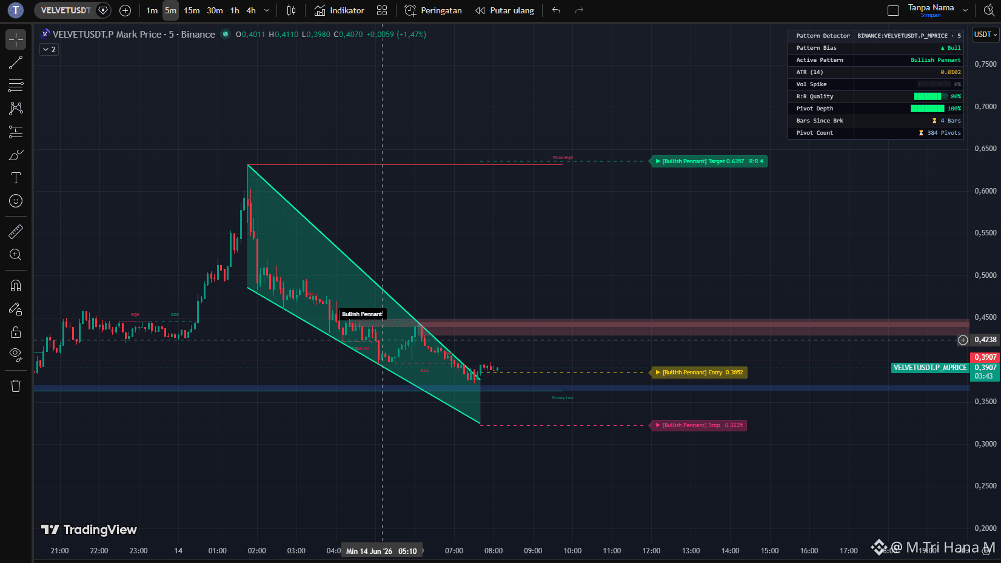Click the Pivot Count row label
1001x563 pixels.
814,133
